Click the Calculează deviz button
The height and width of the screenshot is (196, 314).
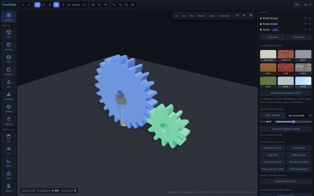[x=272, y=162]
